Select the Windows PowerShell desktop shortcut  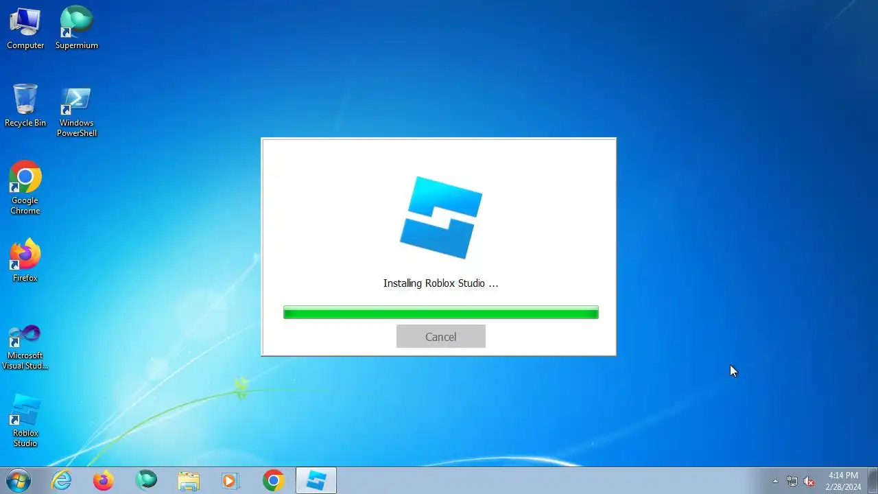pos(77,112)
